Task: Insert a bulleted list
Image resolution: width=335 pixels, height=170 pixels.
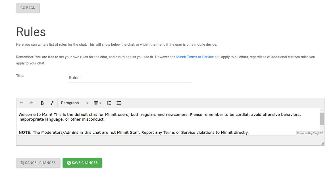Action: pyautogui.click(x=119, y=103)
